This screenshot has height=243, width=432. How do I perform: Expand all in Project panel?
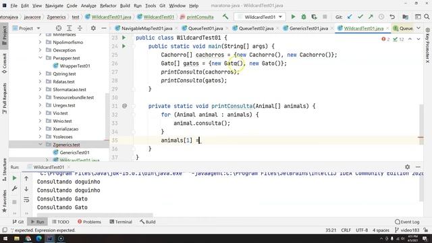(69, 28)
